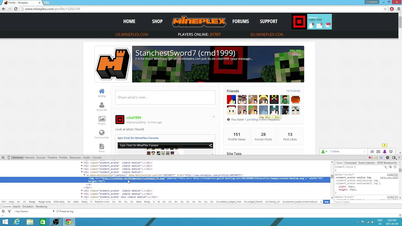The width and height of the screenshot is (402, 226).
Task: Click the DevTools inspect element magnifier icon
Action: pos(3,158)
